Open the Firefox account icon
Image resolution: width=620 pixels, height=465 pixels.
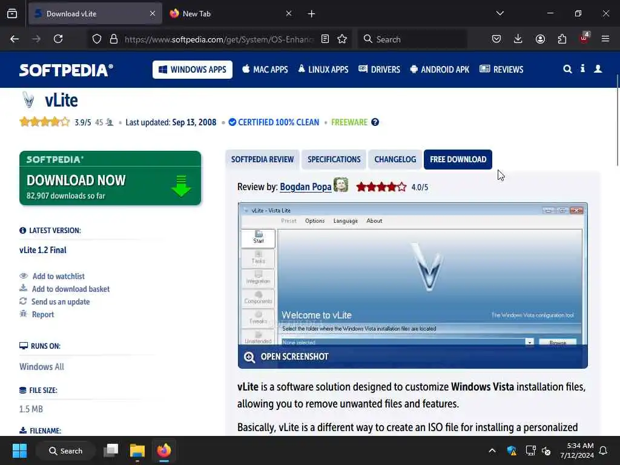[540, 39]
